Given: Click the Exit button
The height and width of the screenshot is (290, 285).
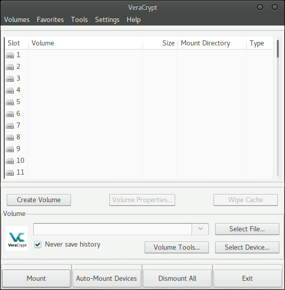Looking at the screenshot, I should pyautogui.click(x=248, y=278).
